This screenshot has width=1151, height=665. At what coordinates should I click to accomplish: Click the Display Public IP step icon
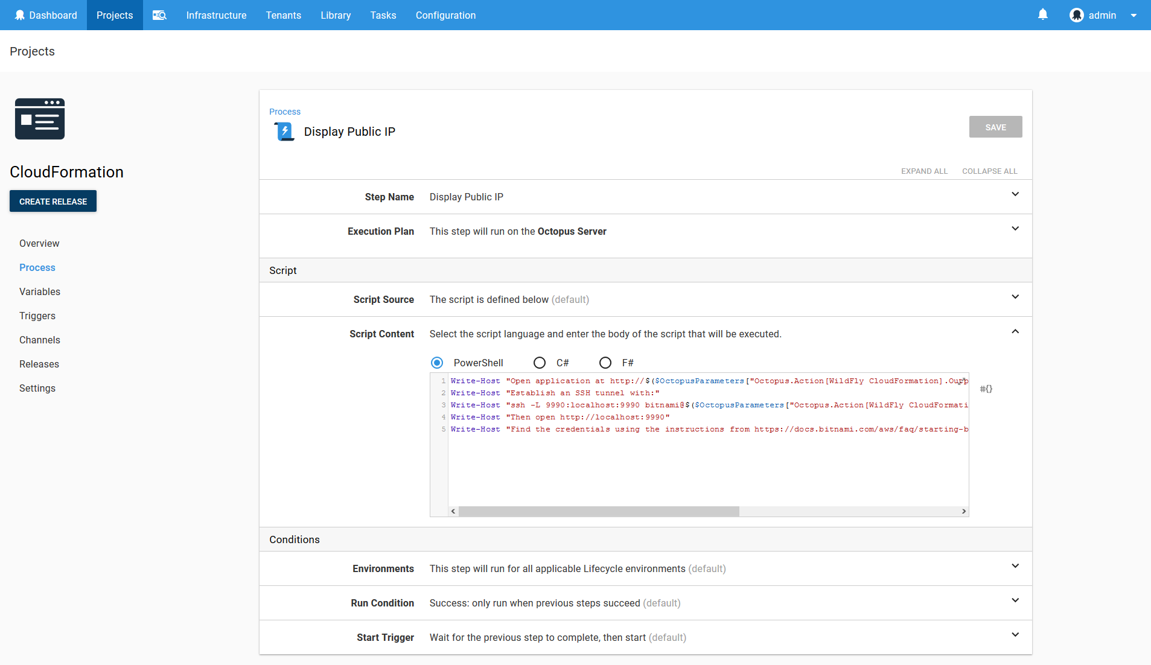coord(283,131)
